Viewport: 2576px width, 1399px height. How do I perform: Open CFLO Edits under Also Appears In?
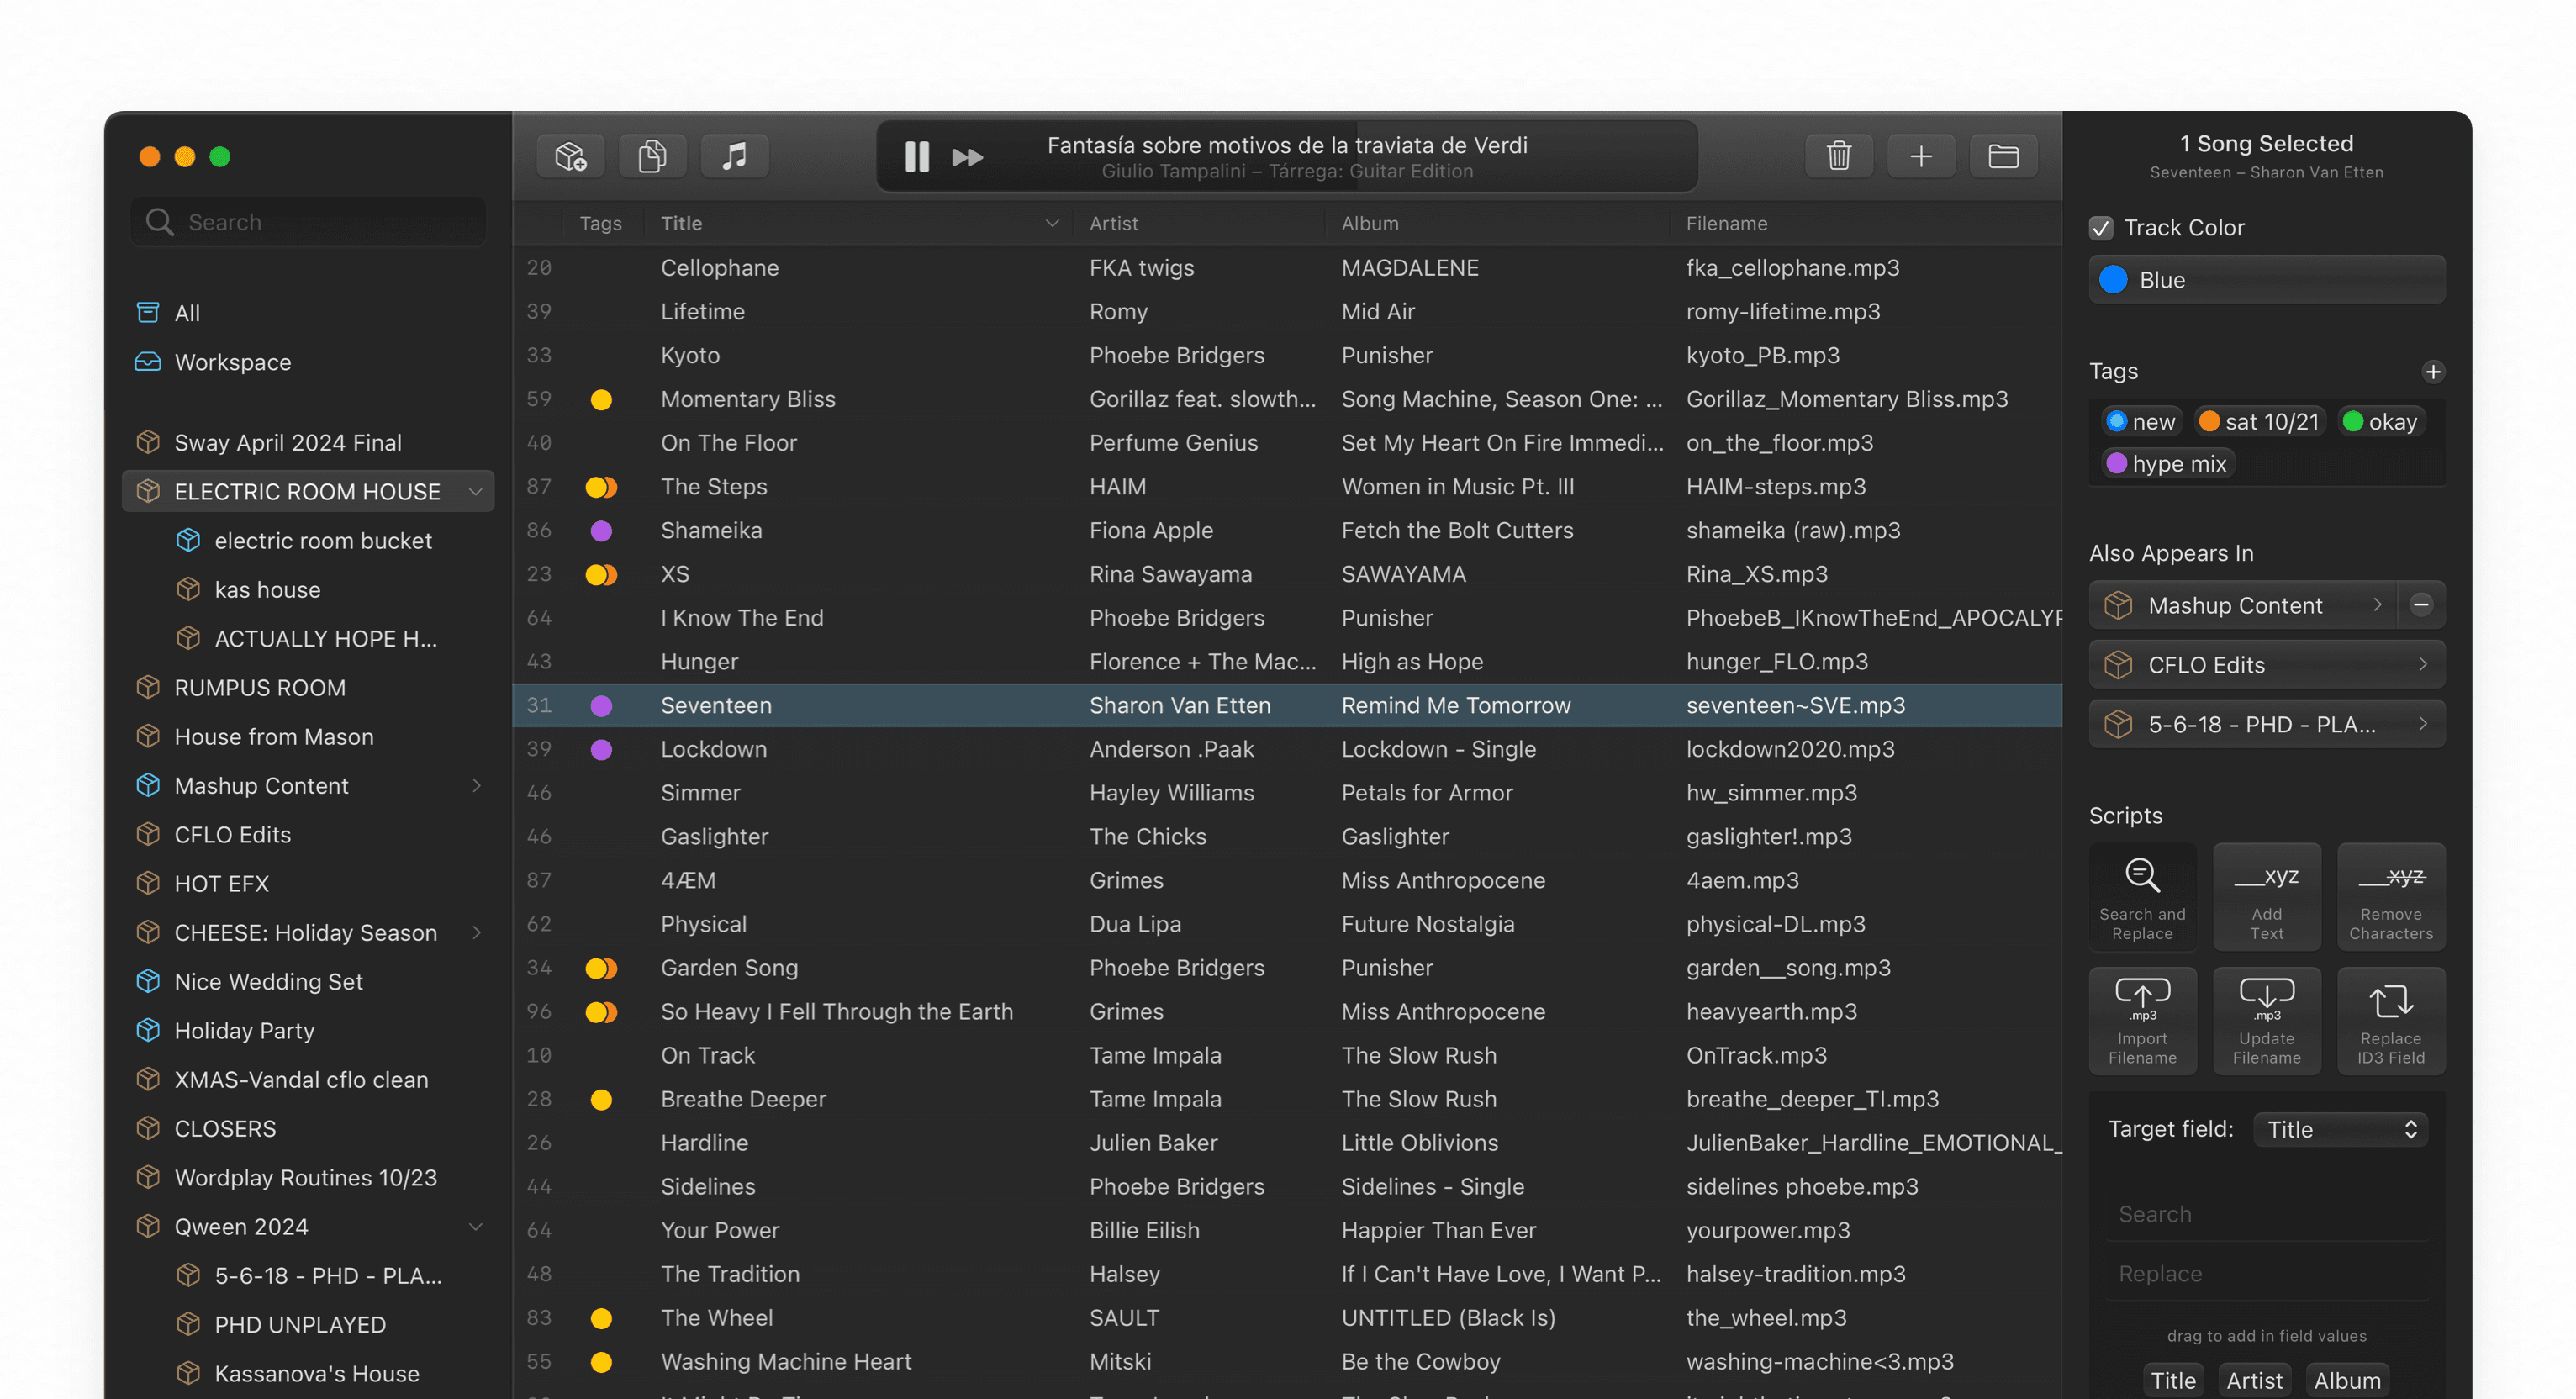pyautogui.click(x=2265, y=665)
